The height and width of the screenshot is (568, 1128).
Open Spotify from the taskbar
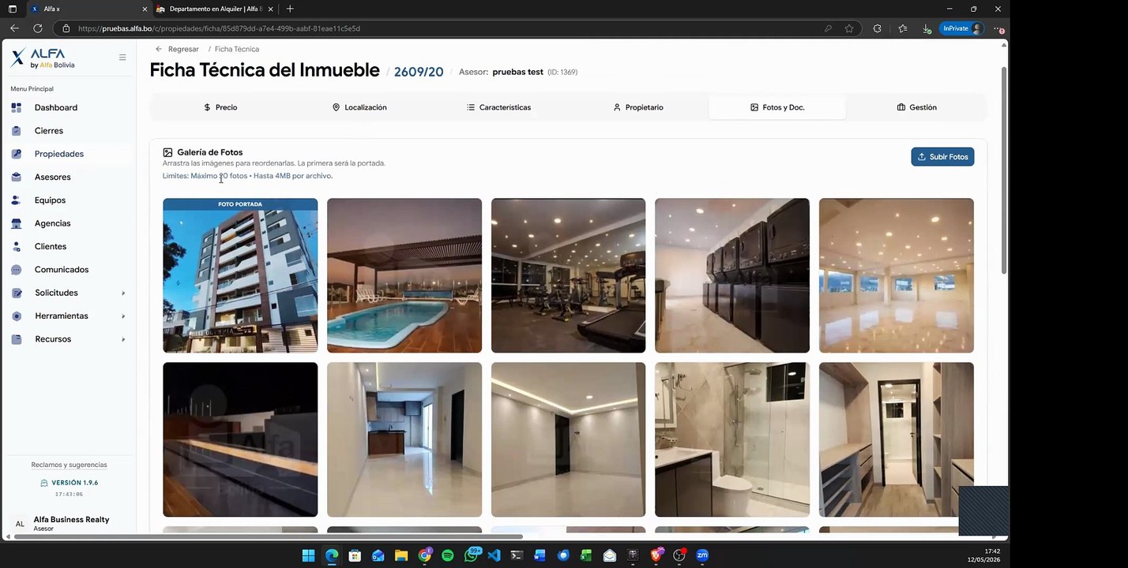[448, 555]
